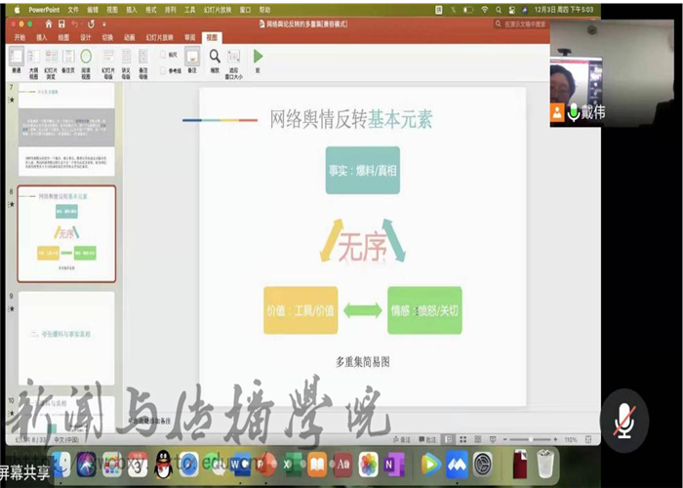Click the 适应窗口大小 fit to window icon
This screenshot has width=683, height=488.
click(234, 60)
